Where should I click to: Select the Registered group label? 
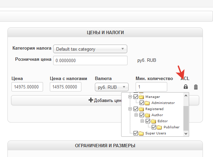[x=154, y=109]
